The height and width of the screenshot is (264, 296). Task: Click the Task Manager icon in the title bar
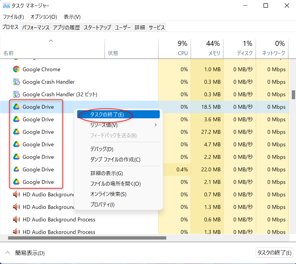tap(7, 6)
